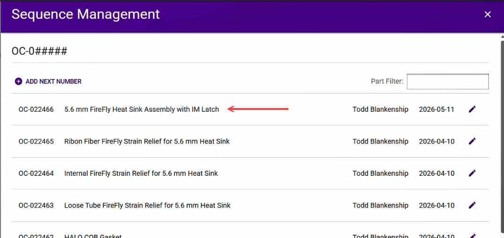Click the Ribon Fiber FireFly Strain Relief description
Image resolution: width=504 pixels, height=238 pixels.
pyautogui.click(x=147, y=142)
